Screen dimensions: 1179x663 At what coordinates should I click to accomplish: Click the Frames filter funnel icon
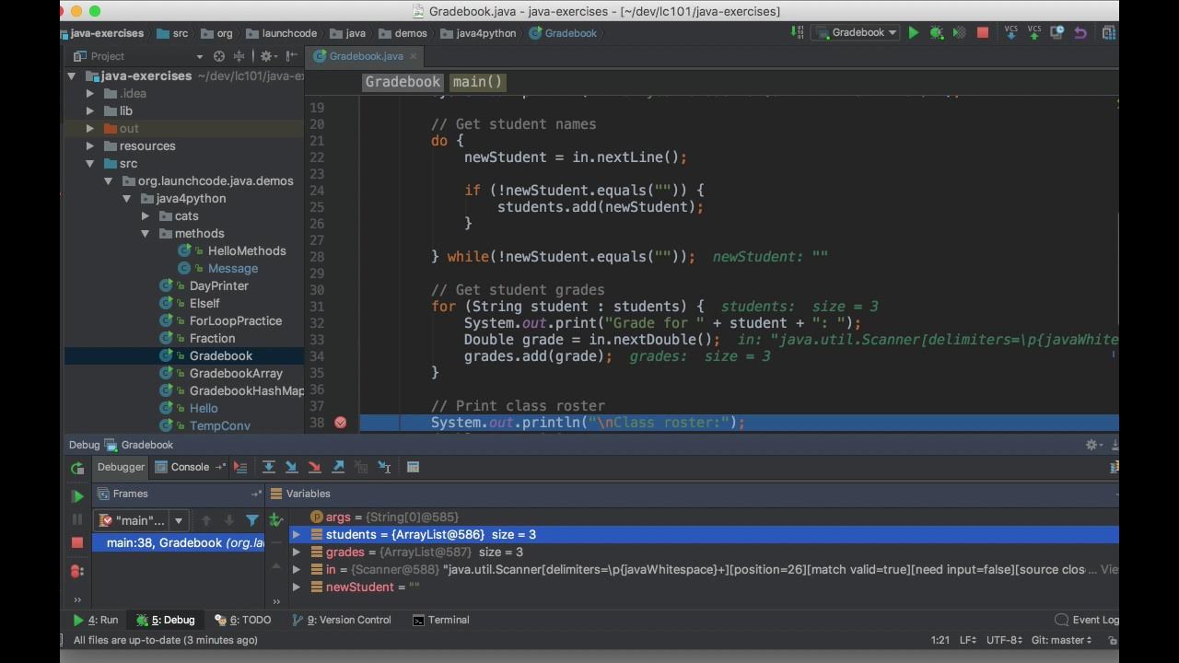(252, 520)
